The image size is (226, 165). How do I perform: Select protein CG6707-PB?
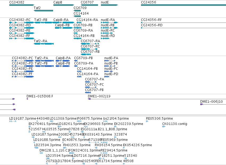click(94, 90)
